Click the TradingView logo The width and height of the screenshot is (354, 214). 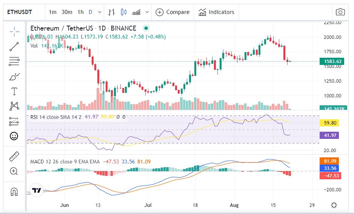click(x=36, y=190)
